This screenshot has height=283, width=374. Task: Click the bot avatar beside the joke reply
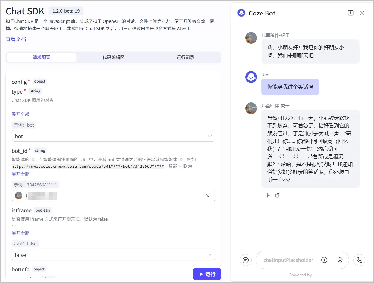pos(251,108)
